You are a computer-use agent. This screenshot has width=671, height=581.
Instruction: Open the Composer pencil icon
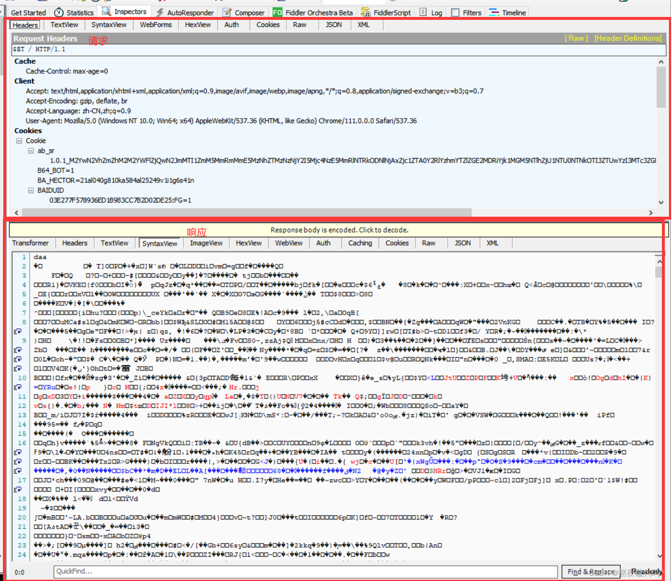click(x=227, y=12)
